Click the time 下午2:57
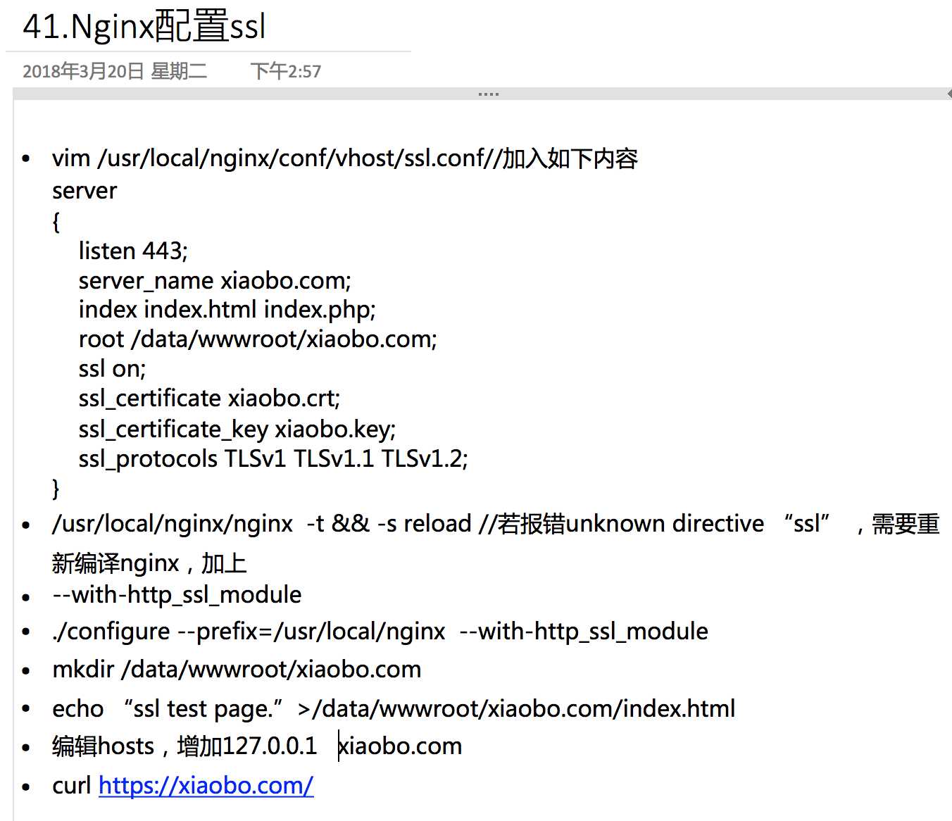 coord(286,71)
